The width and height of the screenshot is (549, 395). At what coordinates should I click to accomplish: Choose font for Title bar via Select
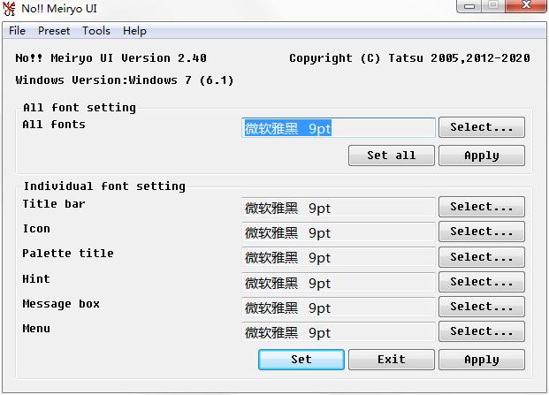481,207
